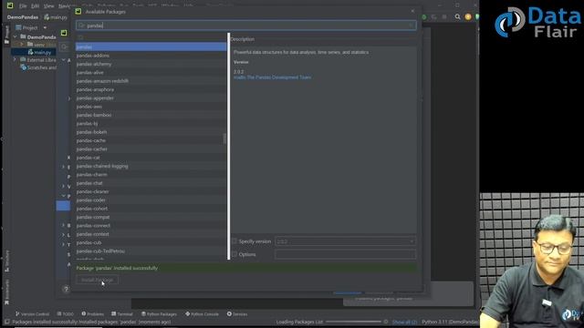Open the help question mark in settings window

(x=66, y=289)
